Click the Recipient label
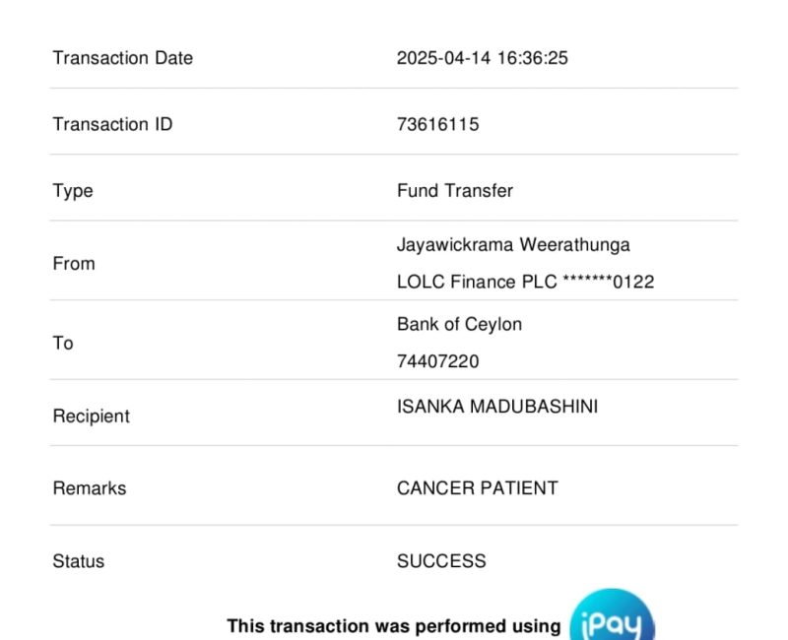The height and width of the screenshot is (640, 788). [x=91, y=416]
